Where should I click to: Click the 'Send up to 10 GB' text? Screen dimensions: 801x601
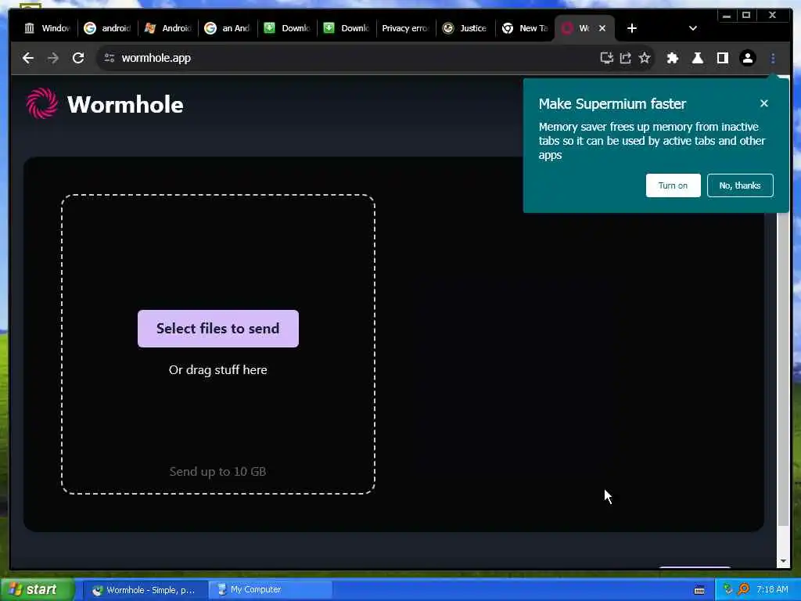click(217, 472)
